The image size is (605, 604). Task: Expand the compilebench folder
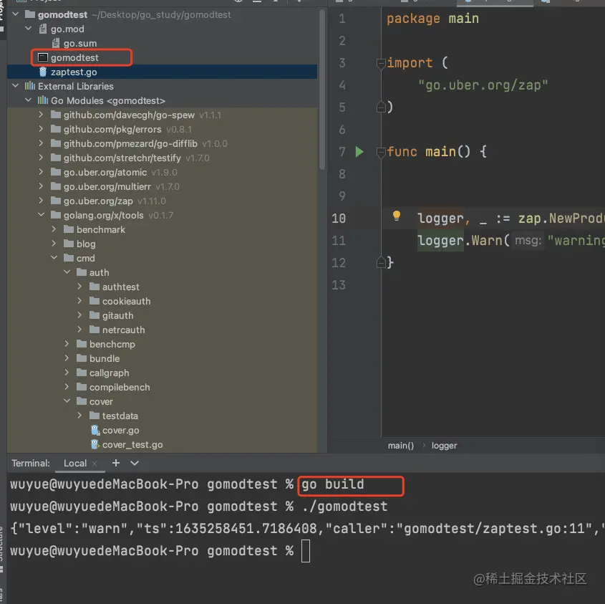67,386
